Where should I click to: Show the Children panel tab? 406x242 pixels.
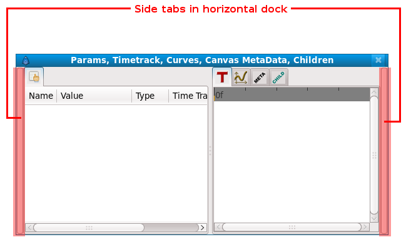click(278, 77)
